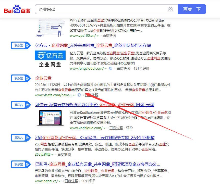Open result 巴别鸟-企业网盘_企业私有云盘

click(x=97, y=164)
